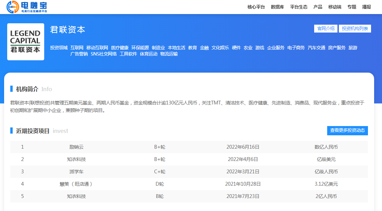Select the 本地生活 field tag
Screen dimensions: 382x211
[177, 48]
